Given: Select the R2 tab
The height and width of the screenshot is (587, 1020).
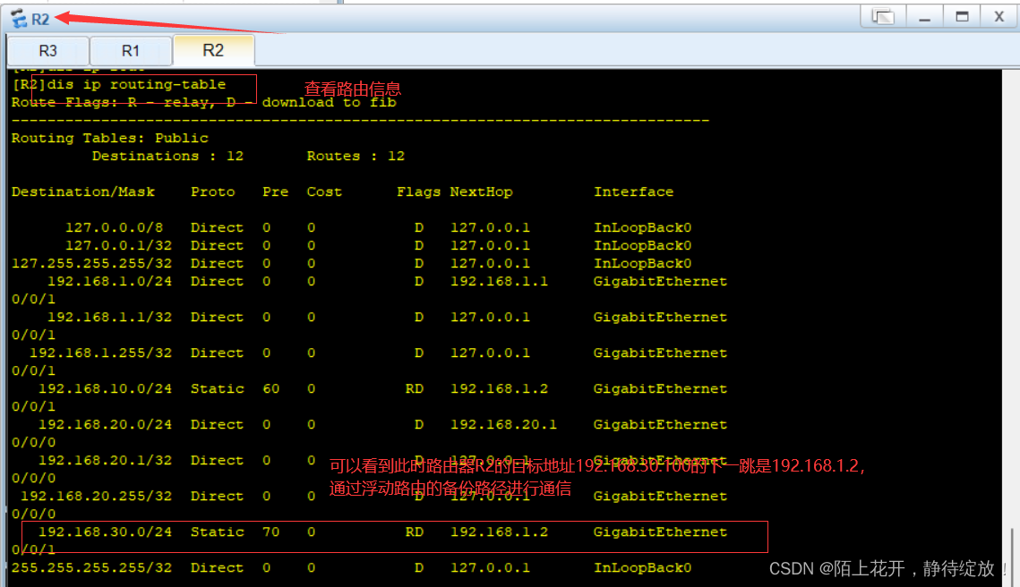Looking at the screenshot, I should tap(213, 50).
